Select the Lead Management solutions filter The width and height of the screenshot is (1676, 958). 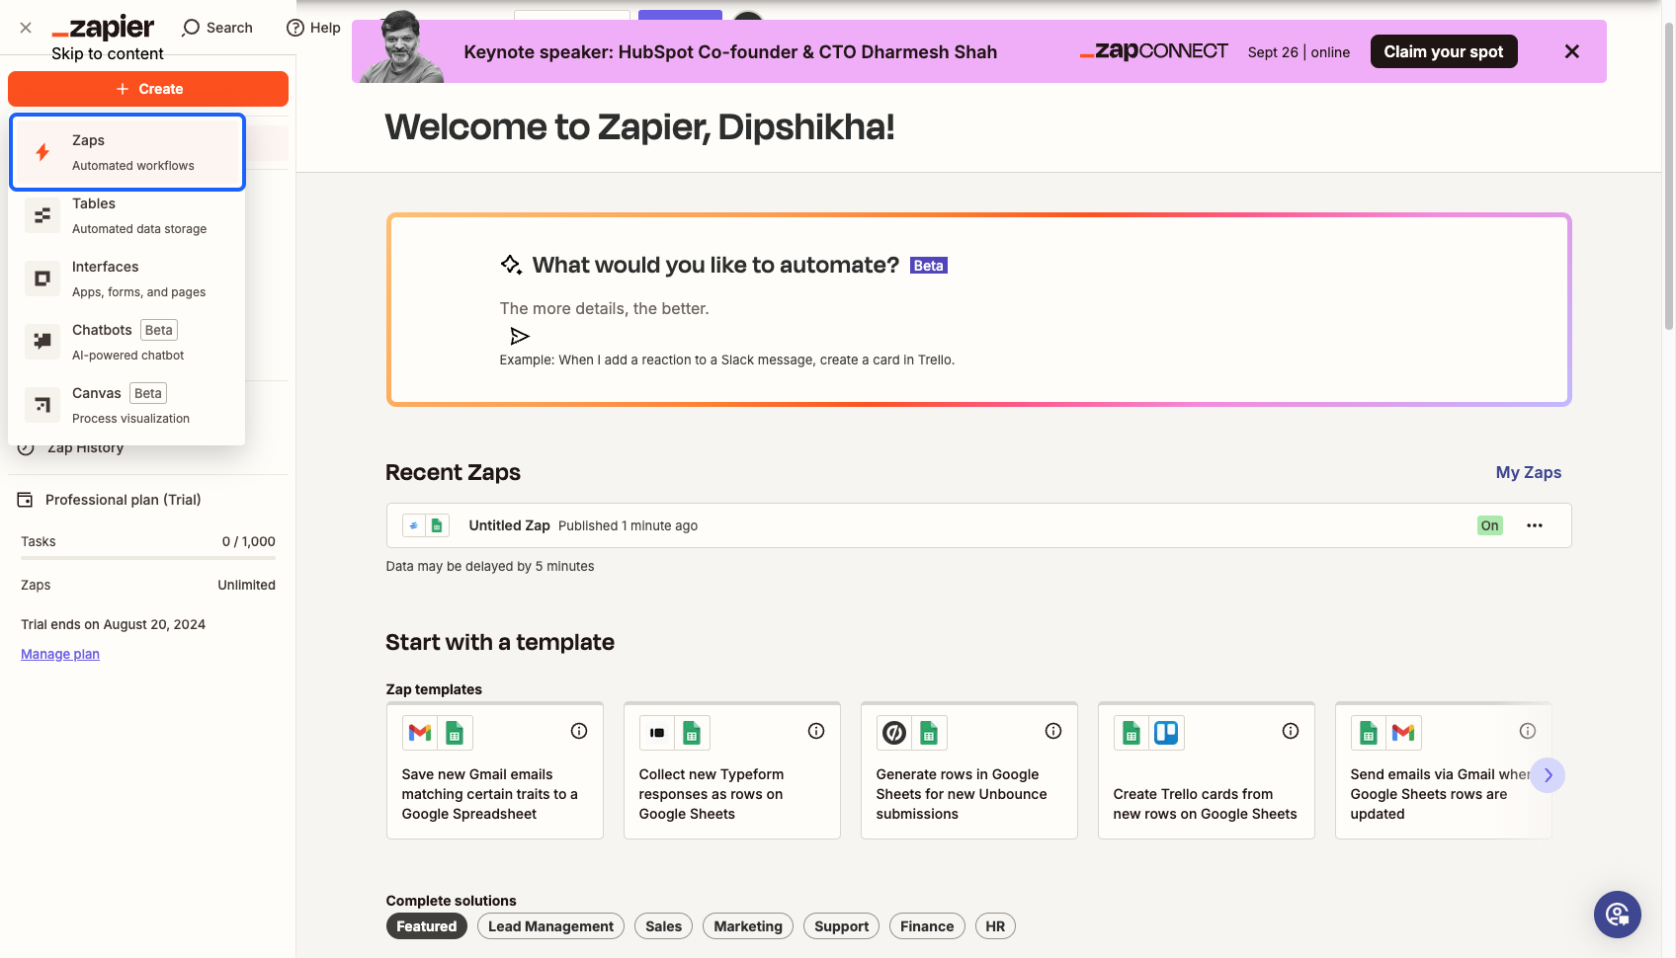pyautogui.click(x=550, y=926)
